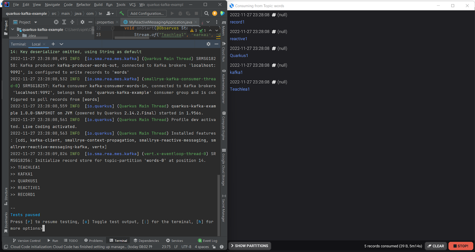Open the Version Control tool tab
Viewport: 475px width, 252px height.
pos(26,240)
